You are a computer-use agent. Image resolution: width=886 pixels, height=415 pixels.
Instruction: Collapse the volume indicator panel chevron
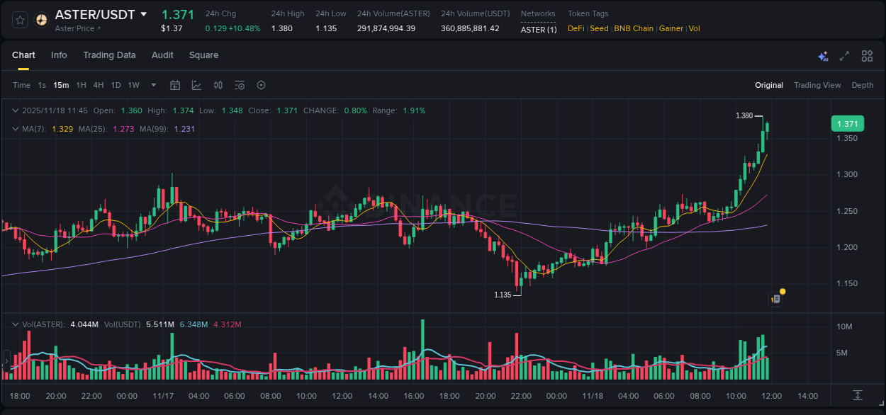coord(15,323)
